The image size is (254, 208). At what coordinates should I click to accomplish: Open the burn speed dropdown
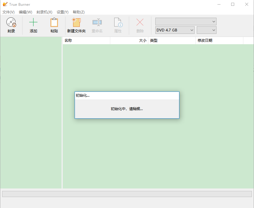[x=206, y=30]
